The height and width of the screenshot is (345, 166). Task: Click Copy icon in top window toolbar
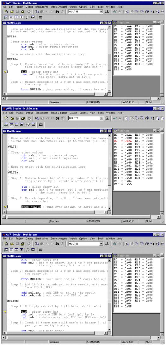point(37,12)
